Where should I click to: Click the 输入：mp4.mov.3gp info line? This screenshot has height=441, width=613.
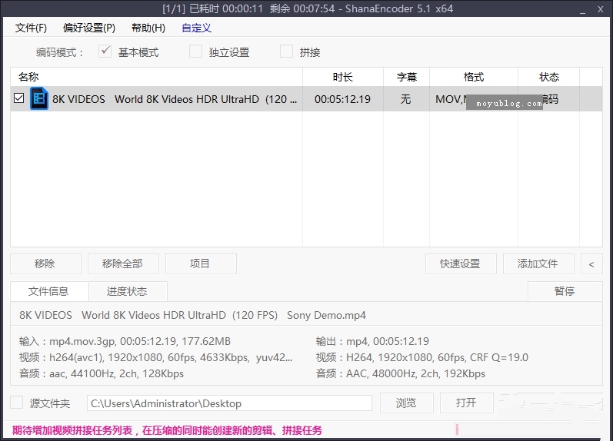(x=125, y=341)
